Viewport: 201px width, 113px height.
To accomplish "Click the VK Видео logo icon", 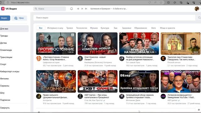I will [x=3, y=9].
